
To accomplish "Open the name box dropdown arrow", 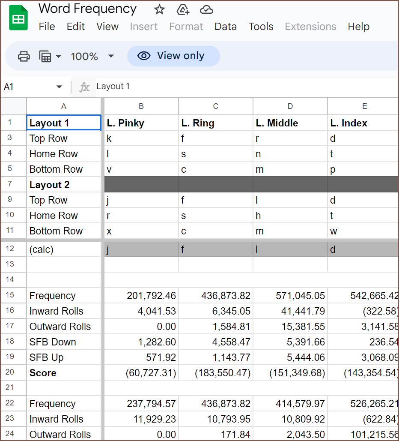I will click(59, 87).
